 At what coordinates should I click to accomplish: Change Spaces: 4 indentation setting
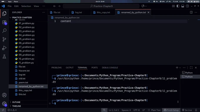[126, 110]
